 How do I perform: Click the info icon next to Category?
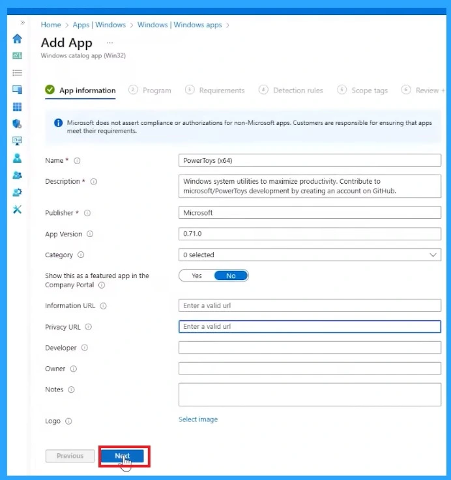click(x=81, y=255)
